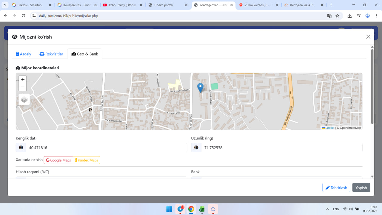
Task: Click the blue location marker on map
Action: 201,88
